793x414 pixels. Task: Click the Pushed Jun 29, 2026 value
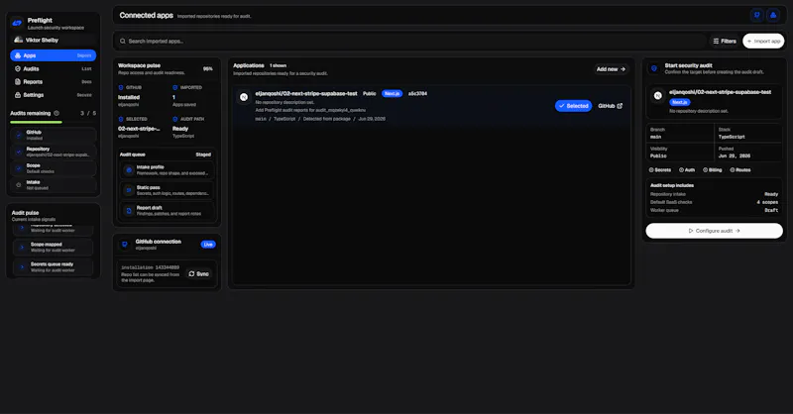[x=735, y=156]
